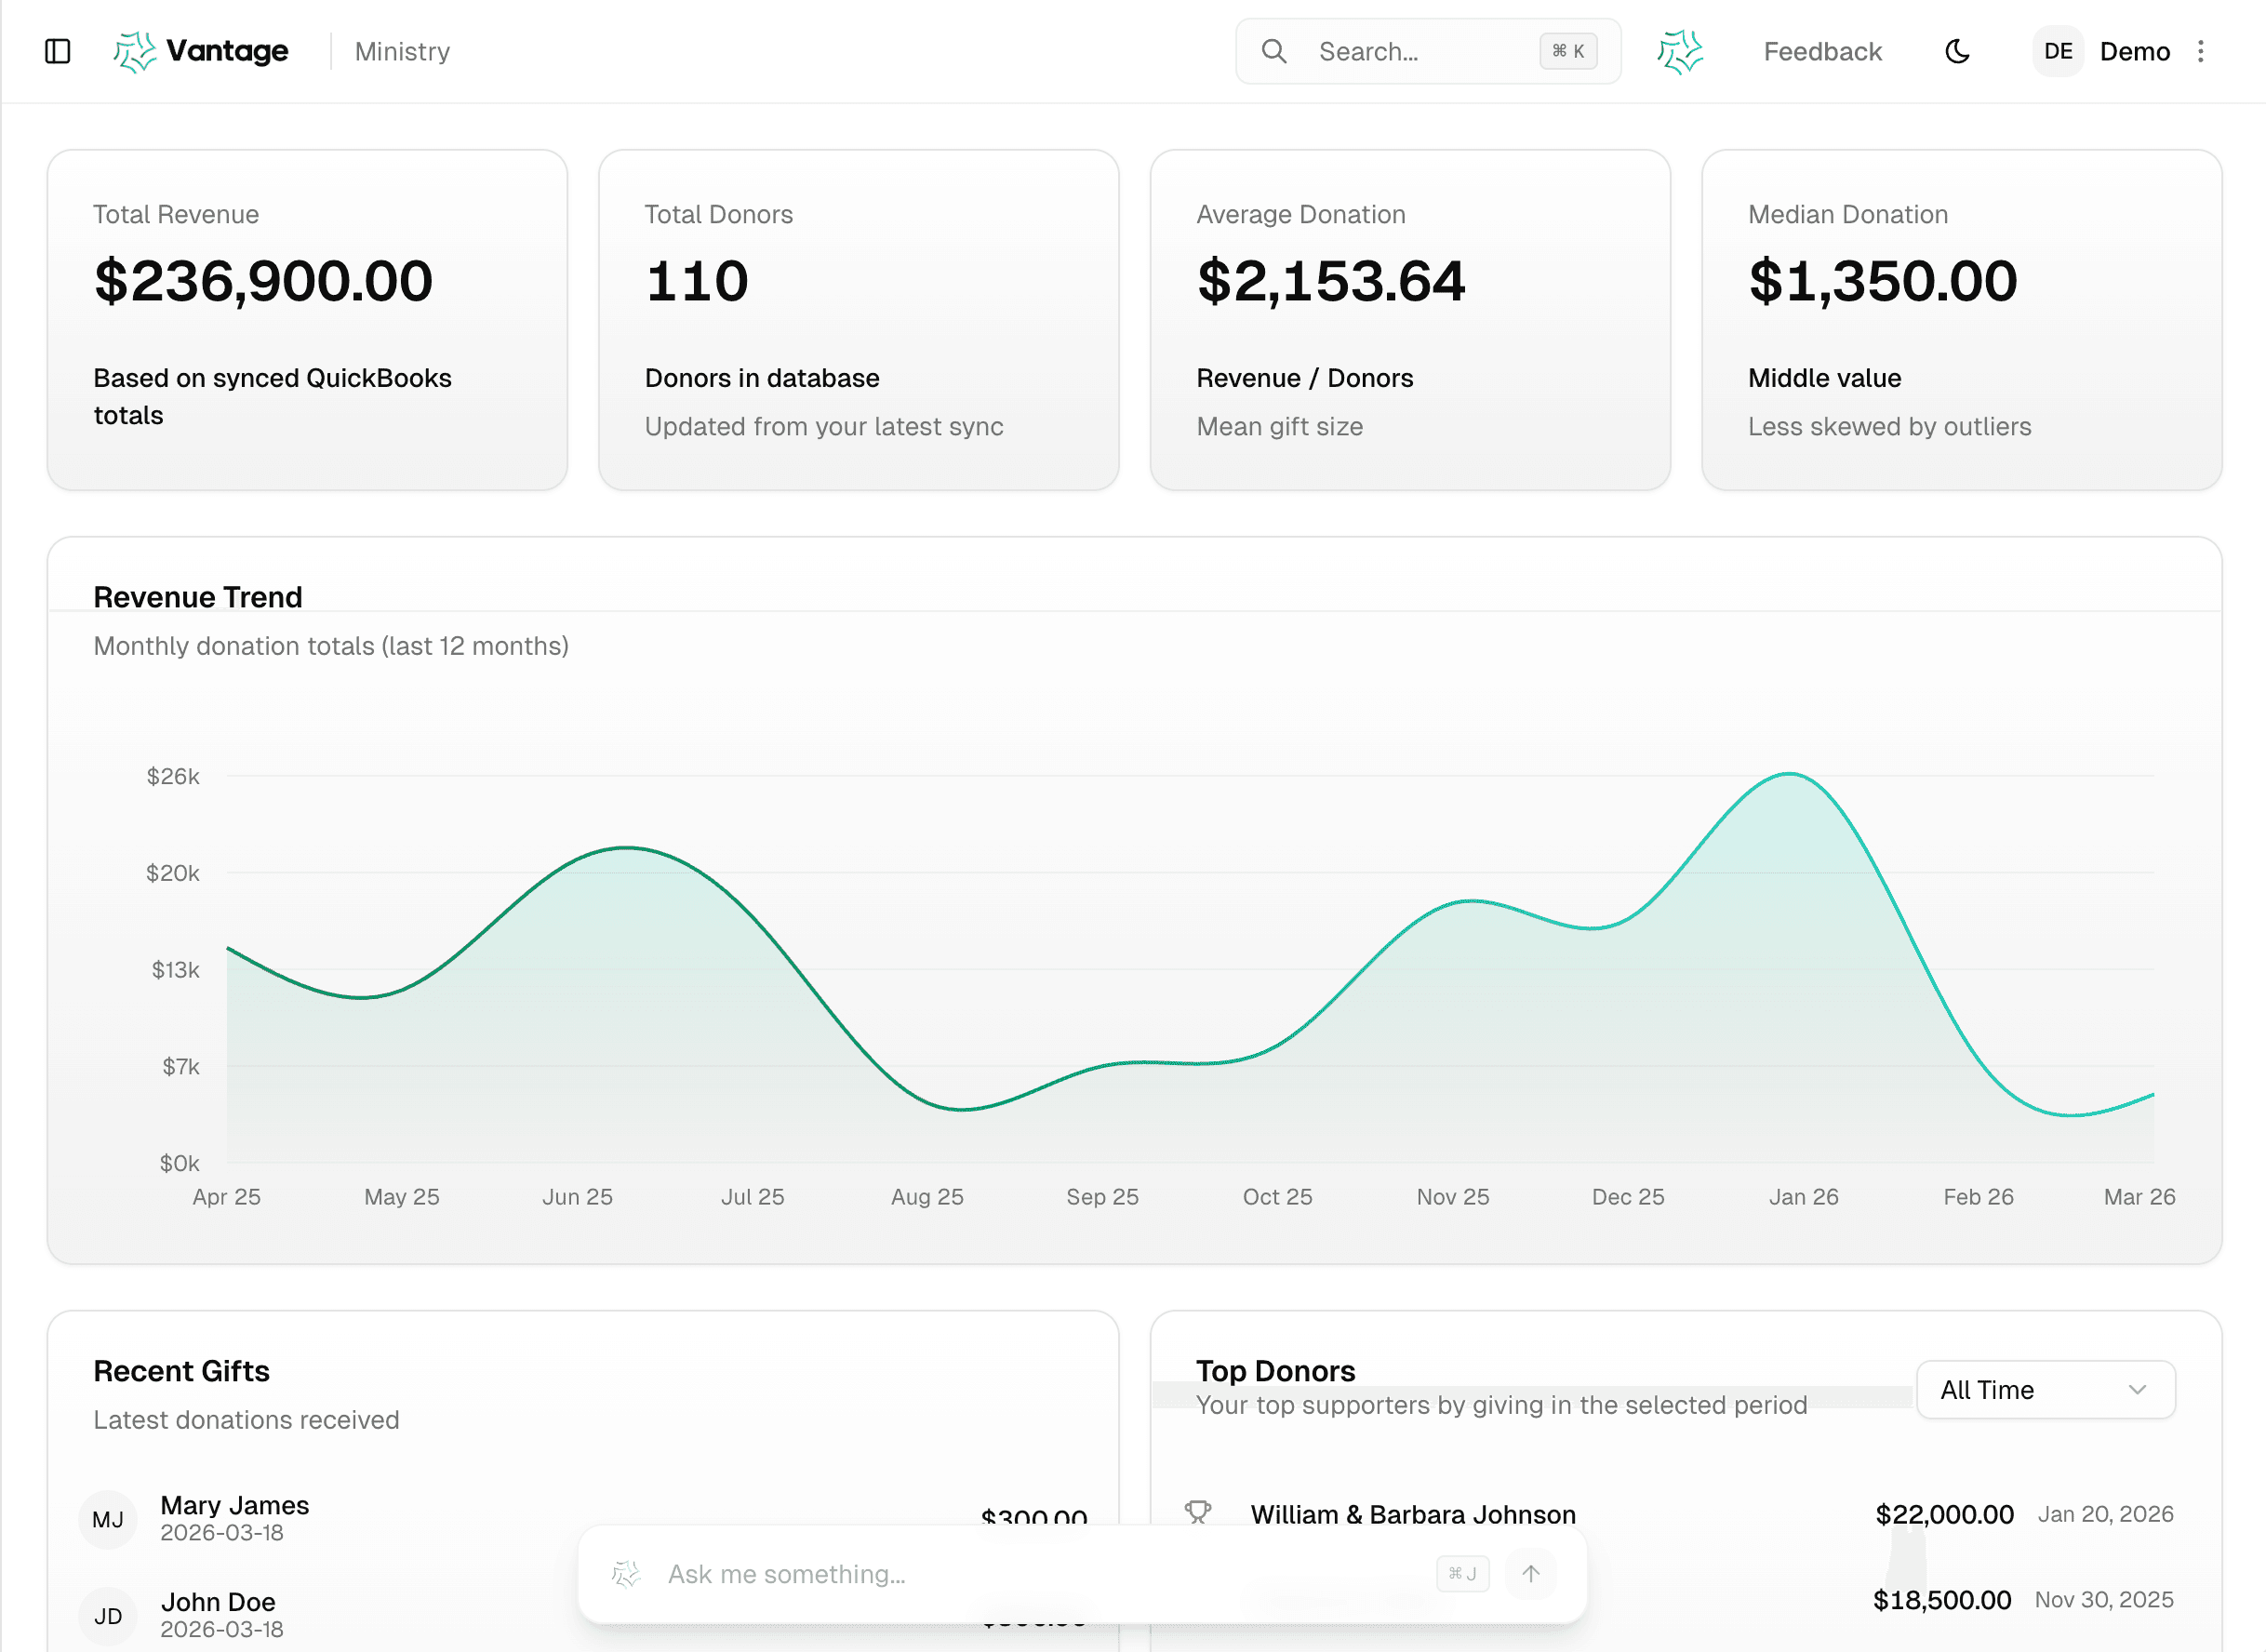Select the Ministry navigation item
The image size is (2266, 1652).
point(401,51)
